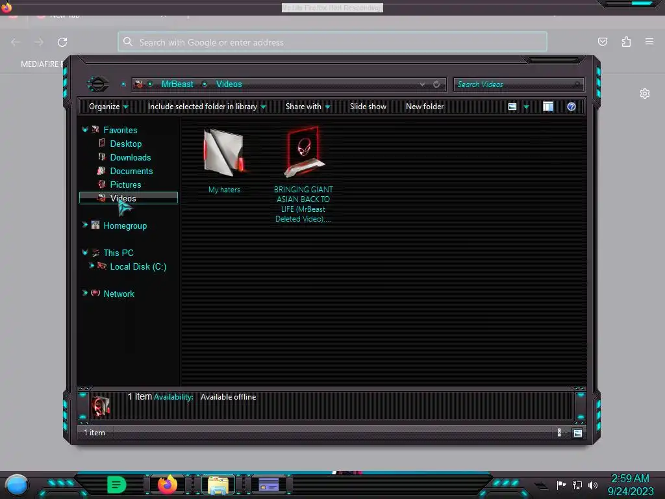Open the Start orb
This screenshot has width=665, height=499.
[x=17, y=485]
